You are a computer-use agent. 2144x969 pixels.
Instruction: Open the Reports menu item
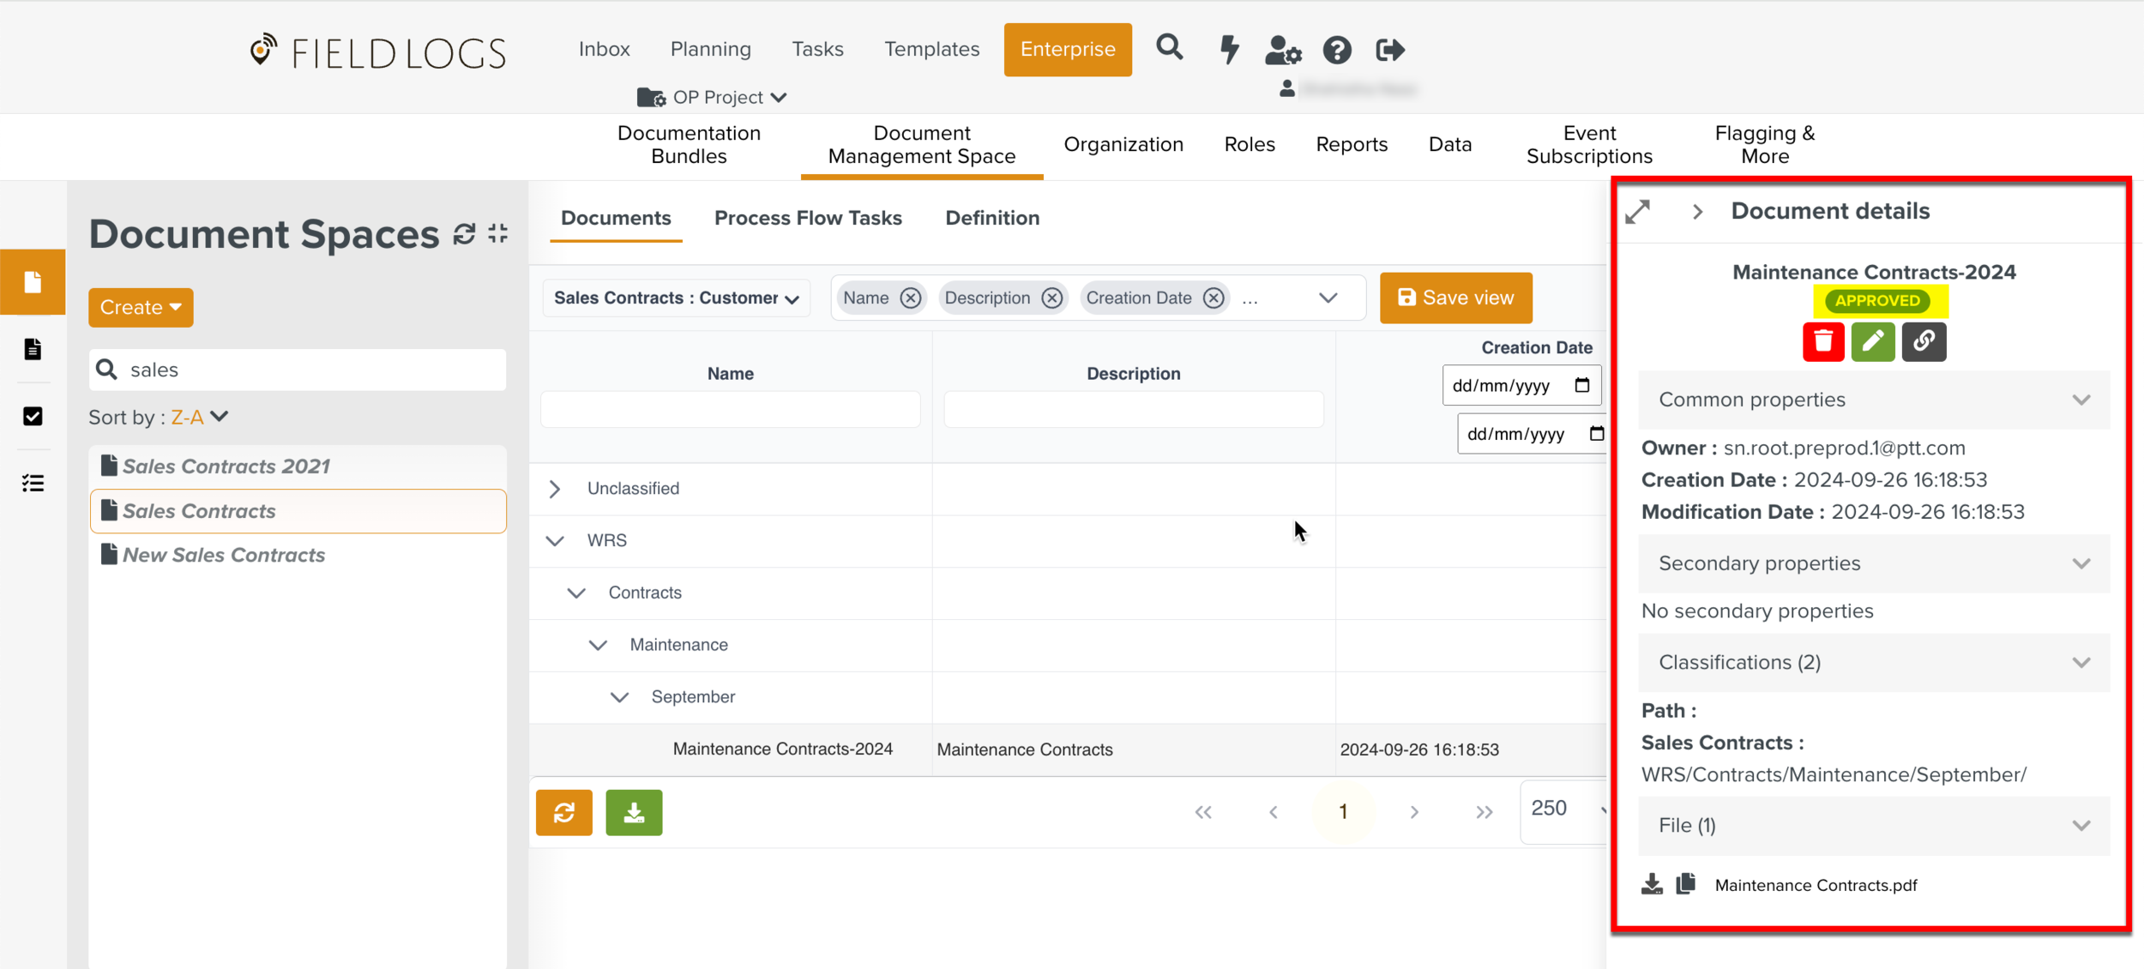point(1351,144)
